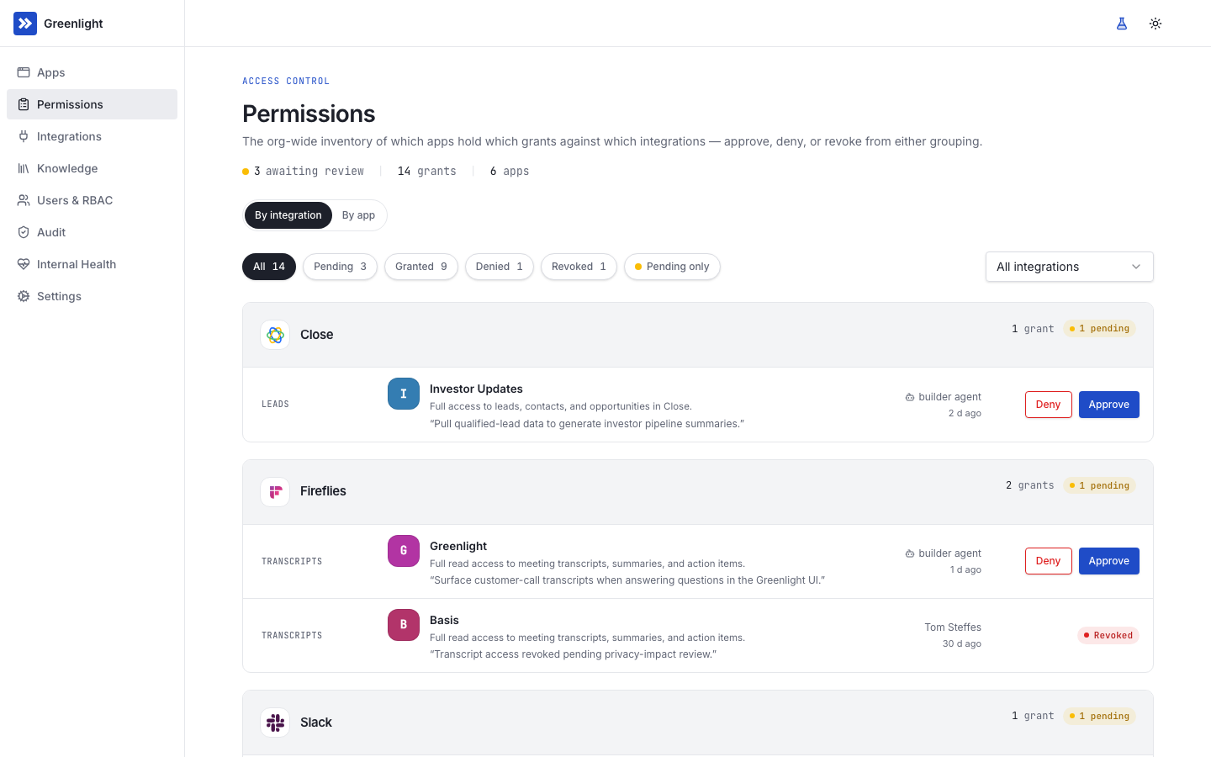Click the Internal Health heartbeat icon
Viewport: 1211px width, 757px height.
coord(24,264)
